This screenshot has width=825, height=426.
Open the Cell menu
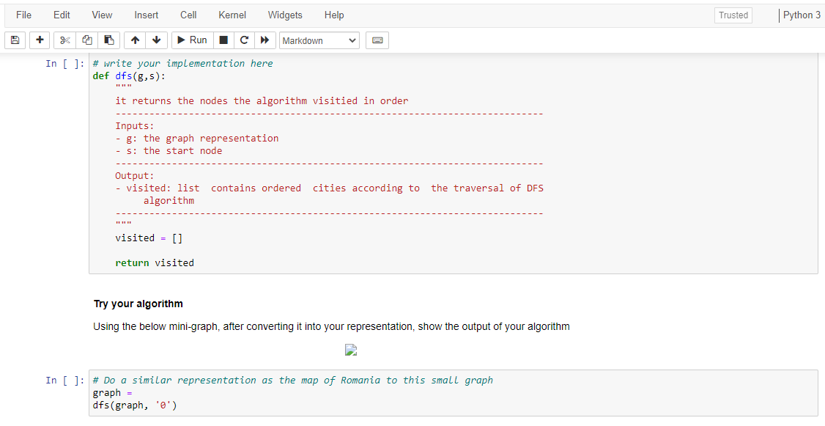188,15
